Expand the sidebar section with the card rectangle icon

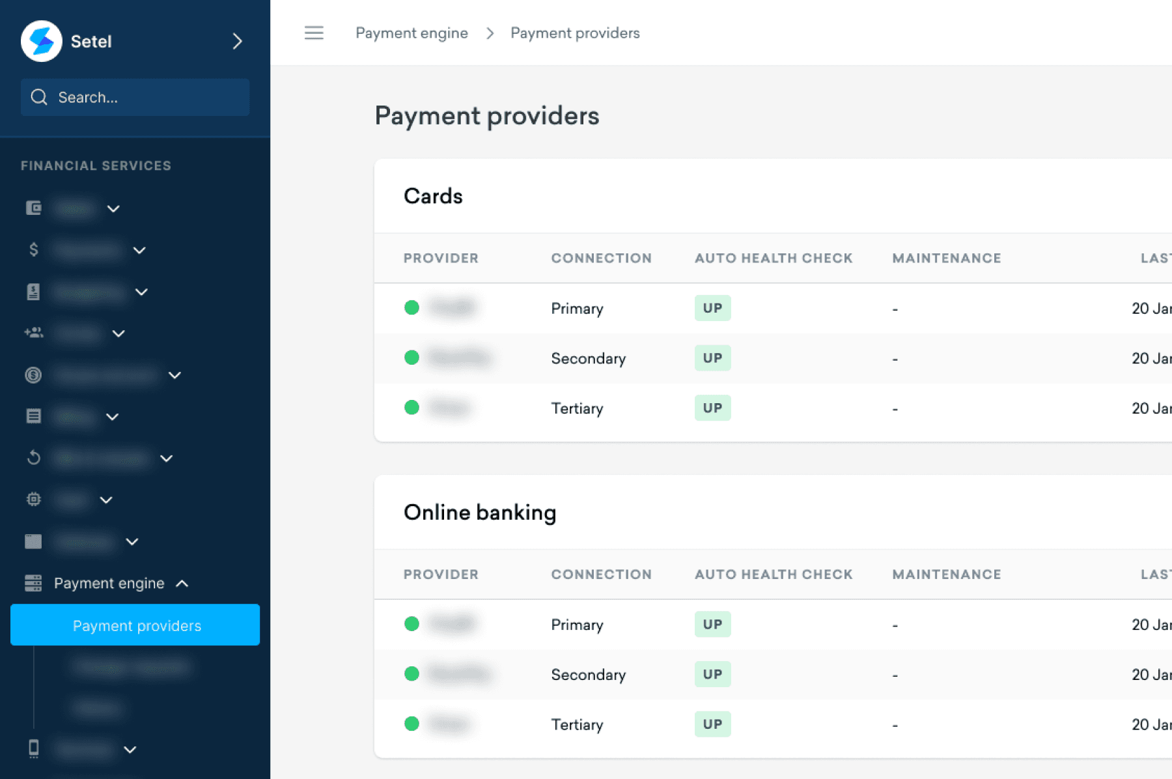[x=132, y=542]
